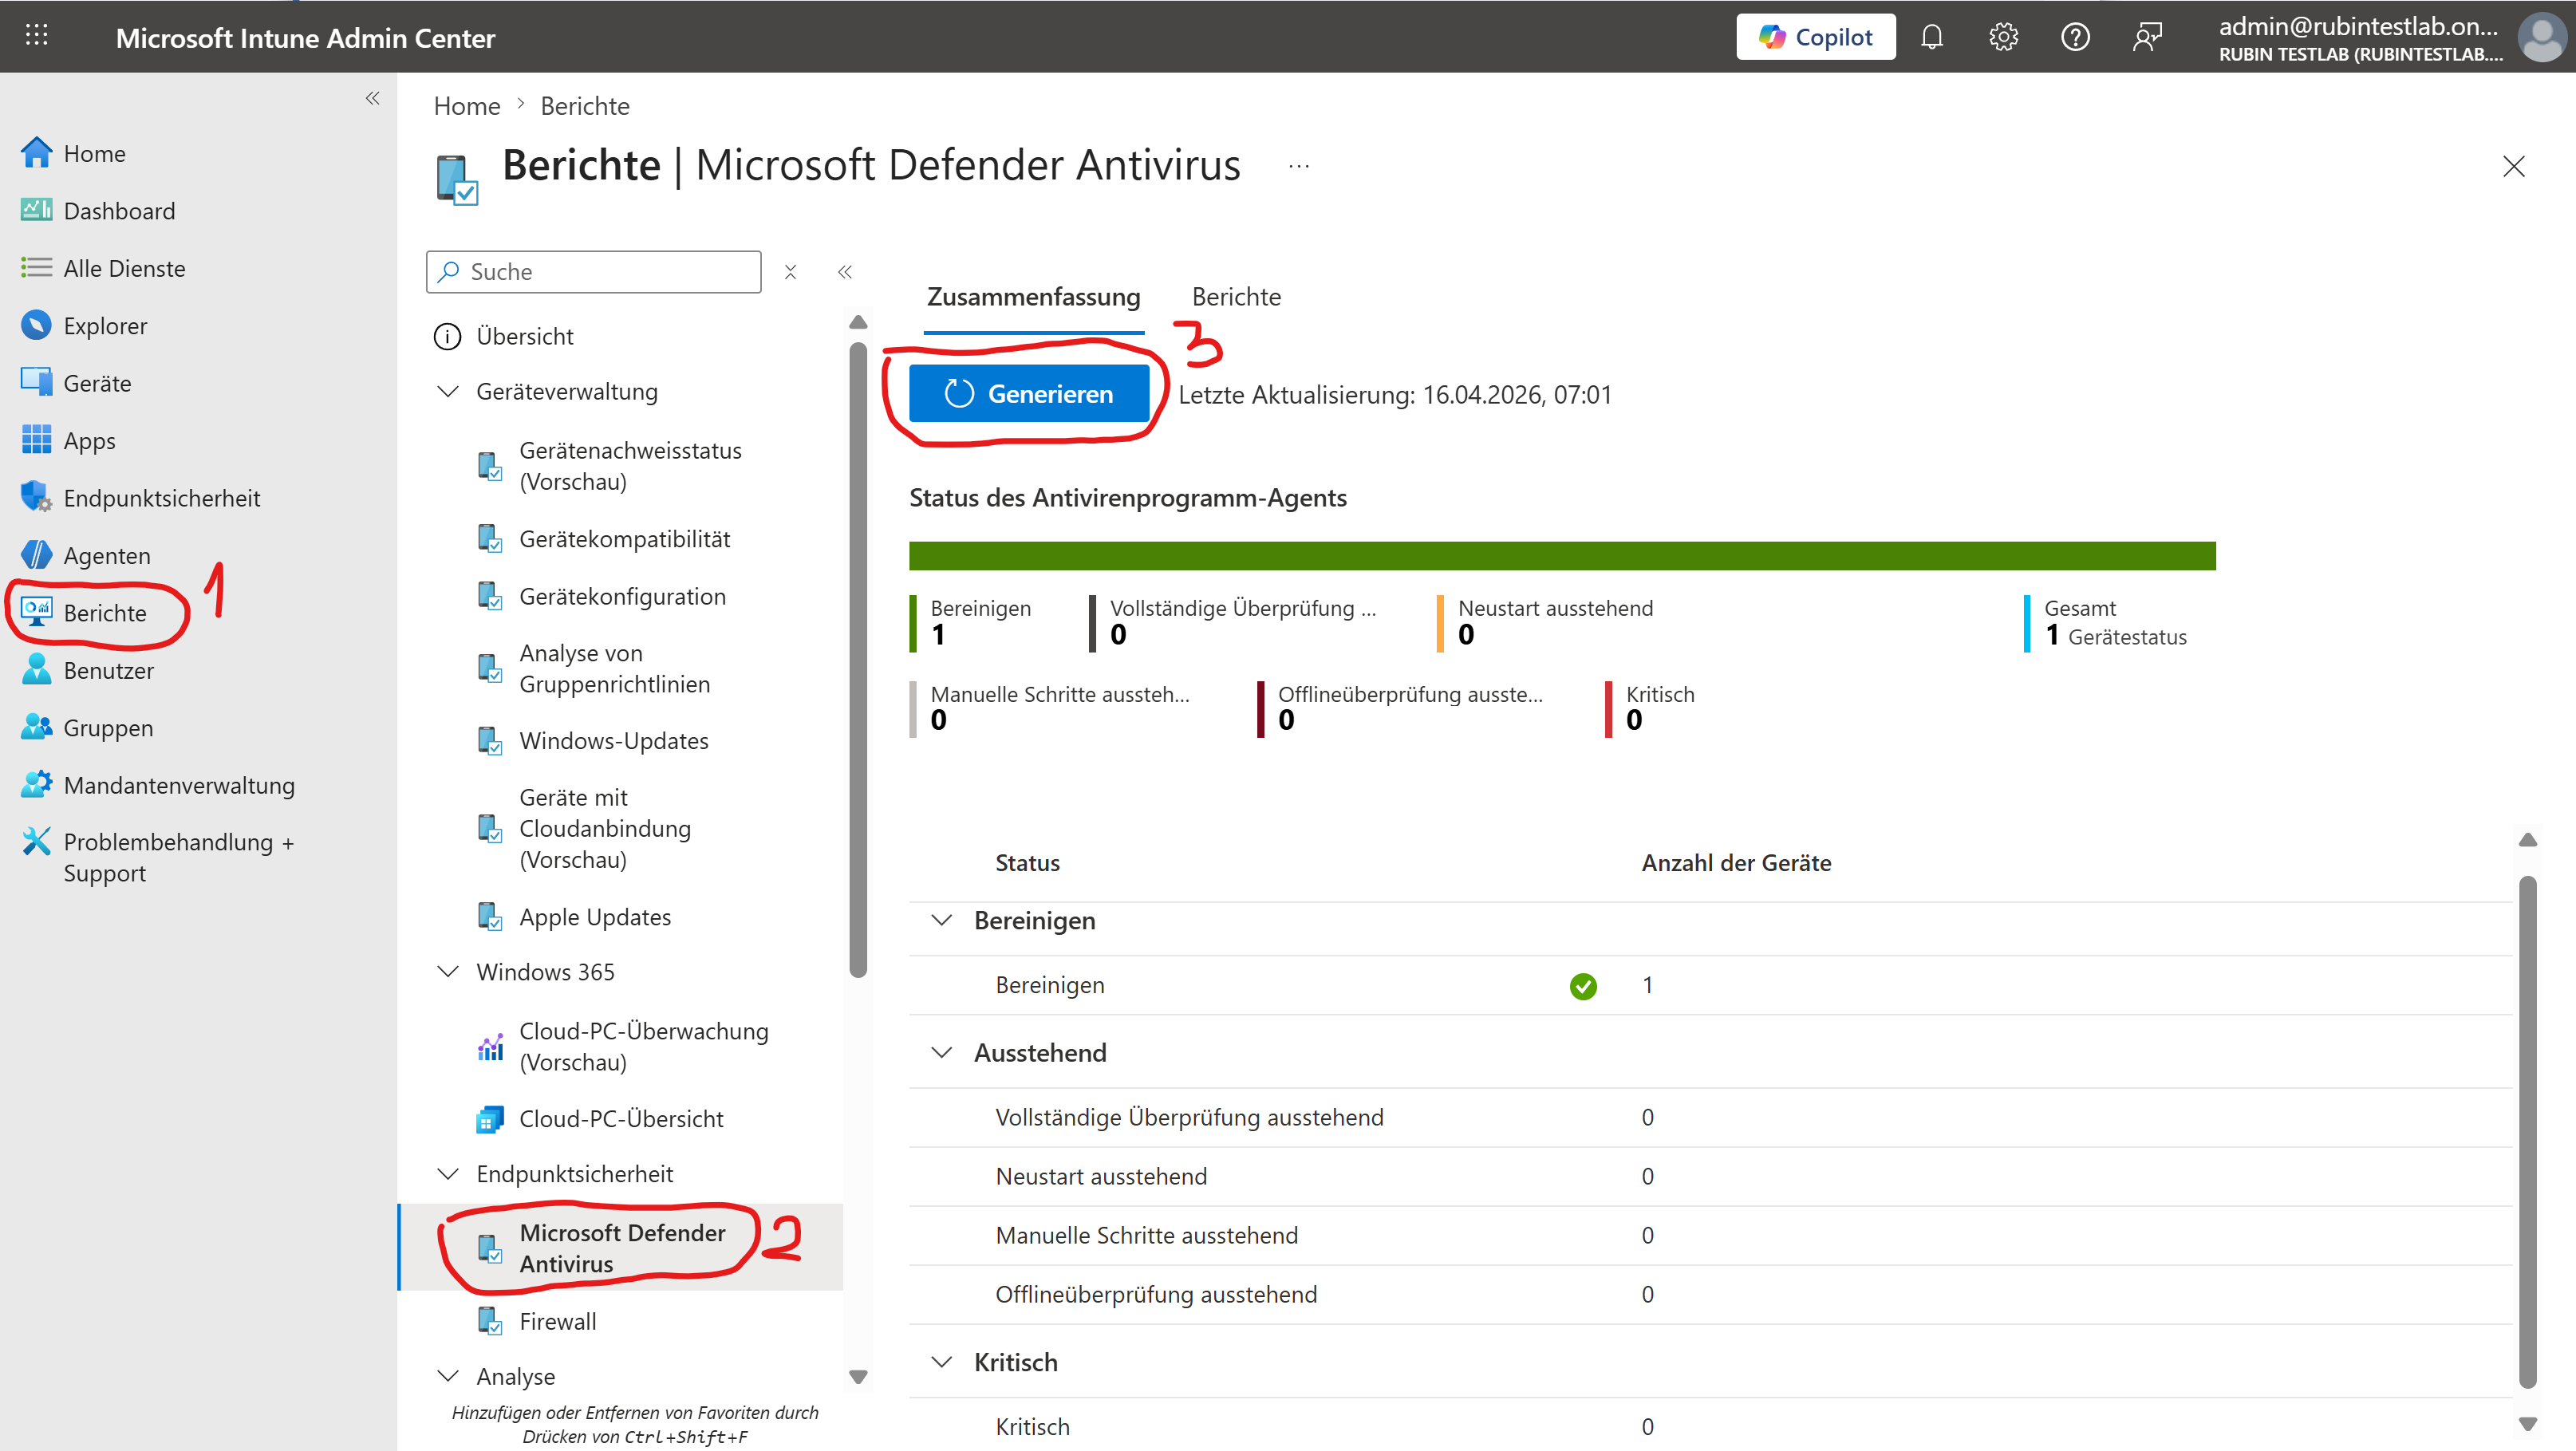The width and height of the screenshot is (2576, 1451).
Task: Open the settings gear in the header
Action: coord(2003,37)
